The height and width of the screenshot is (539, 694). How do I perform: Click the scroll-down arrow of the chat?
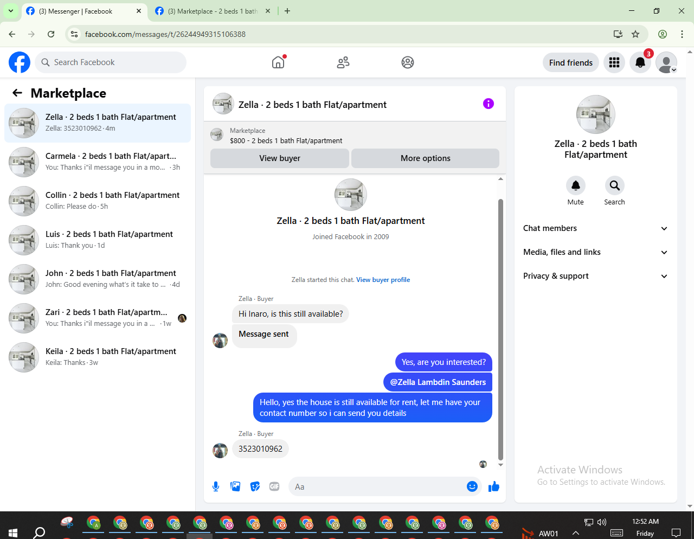(x=500, y=465)
